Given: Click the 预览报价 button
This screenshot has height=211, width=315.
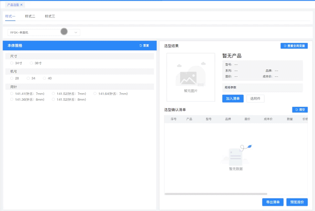Looking at the screenshot, I should (x=297, y=202).
